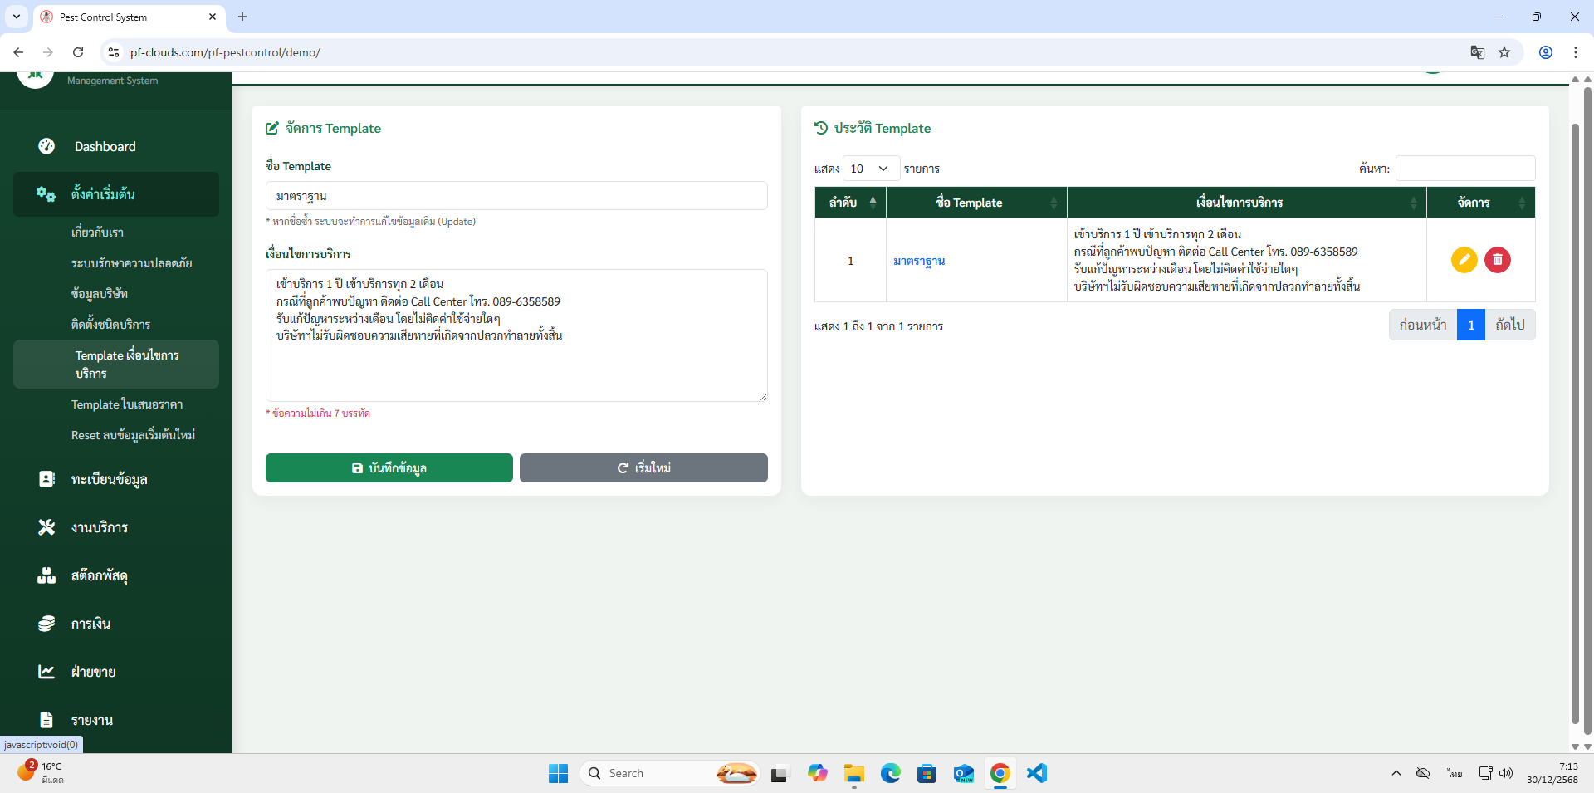Open the Dashboard gauge icon
The width and height of the screenshot is (1594, 793).
(x=46, y=146)
